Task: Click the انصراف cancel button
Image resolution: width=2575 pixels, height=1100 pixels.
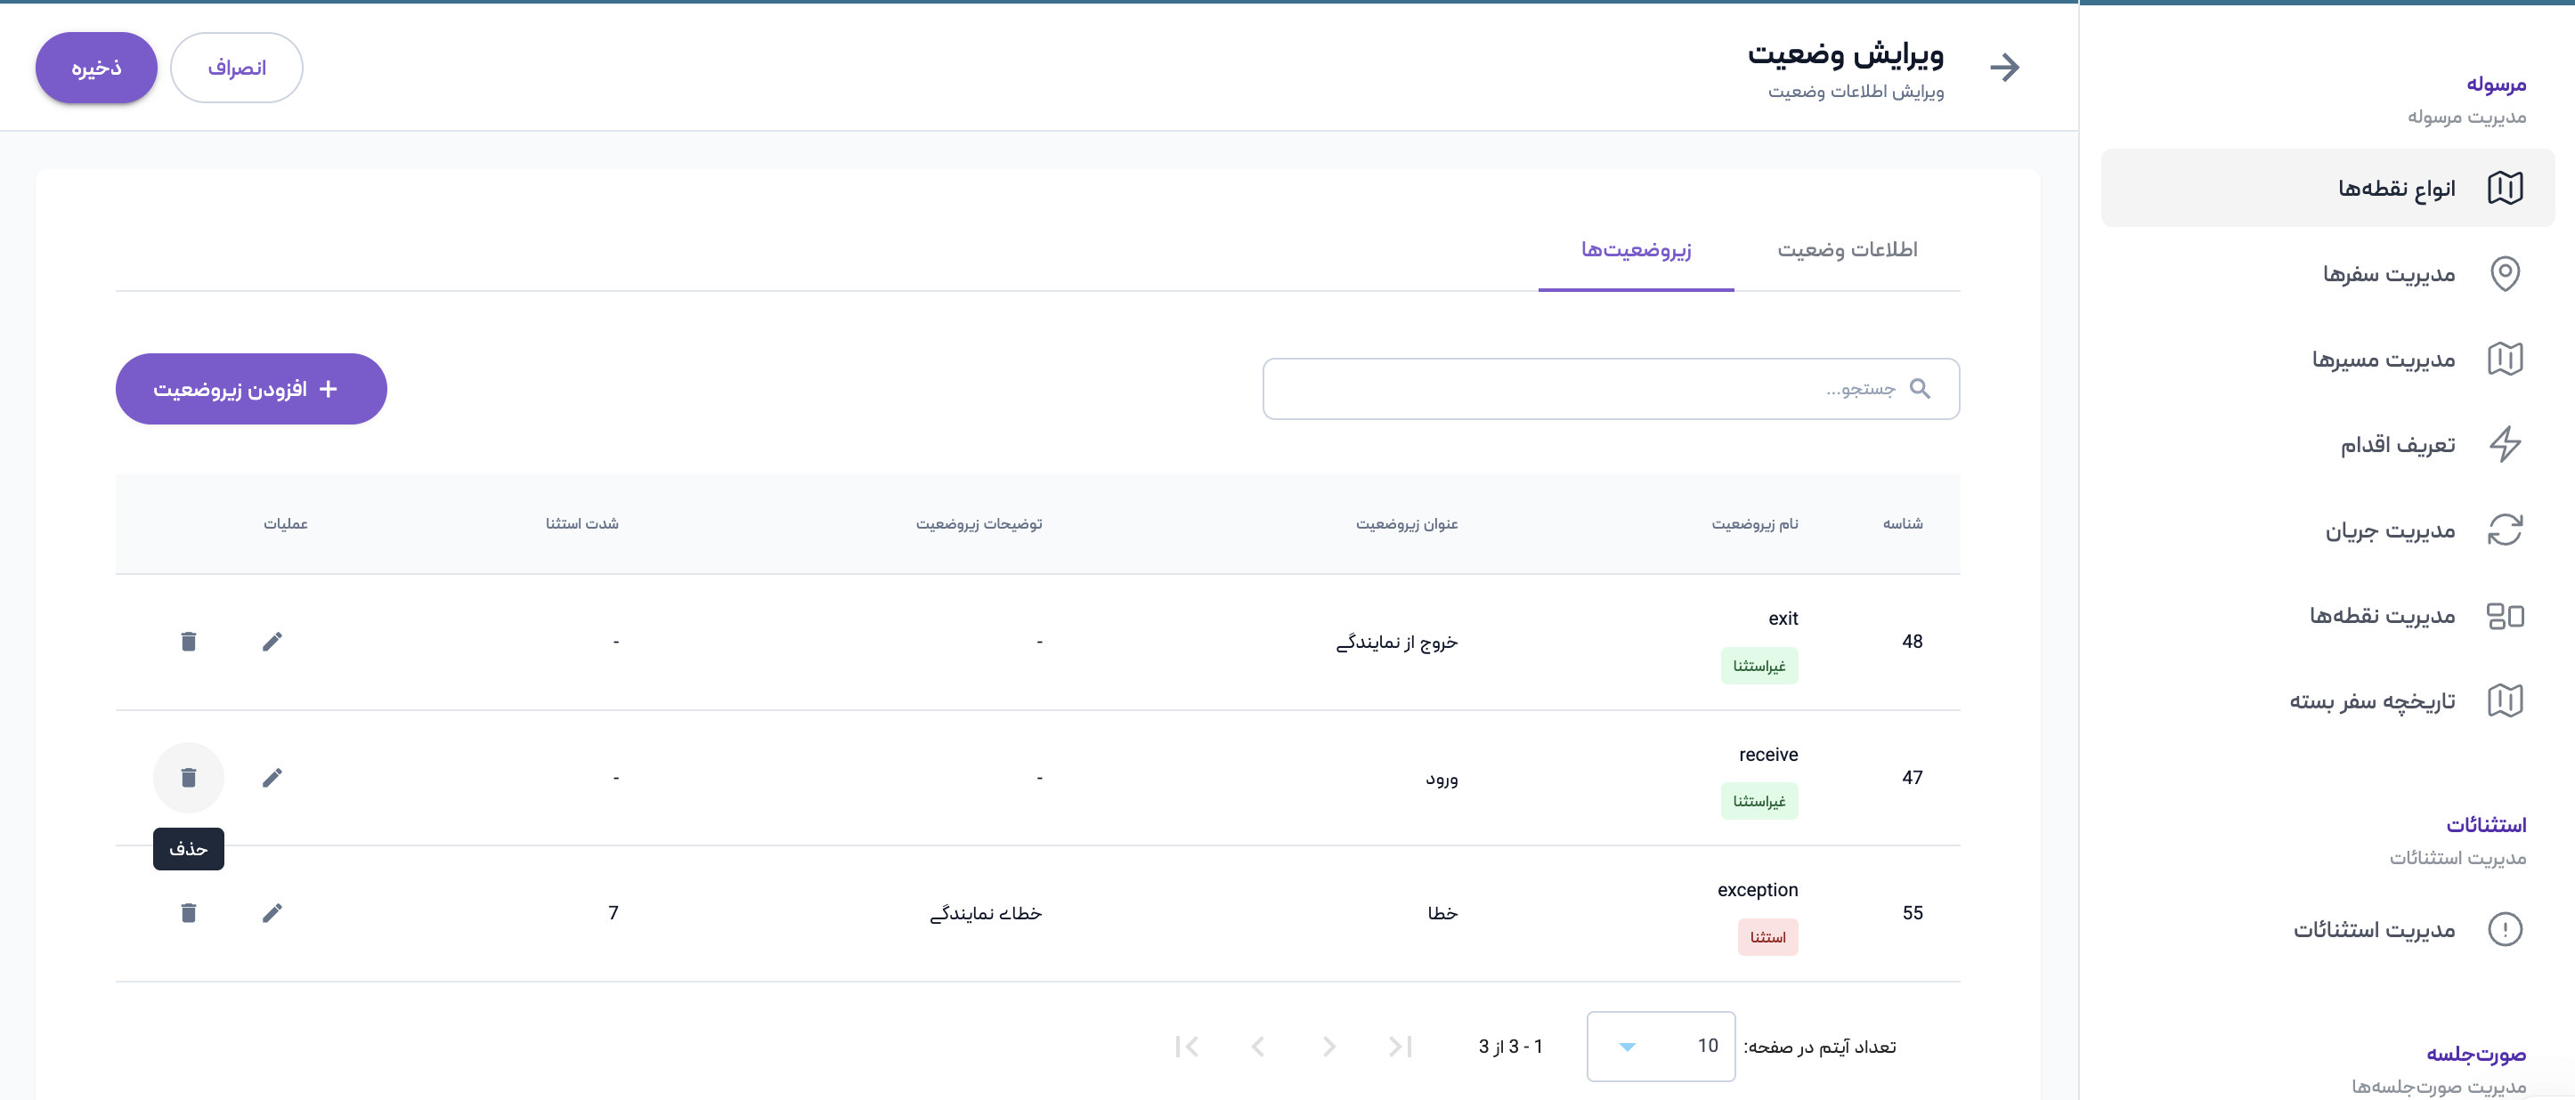Action: tap(237, 68)
